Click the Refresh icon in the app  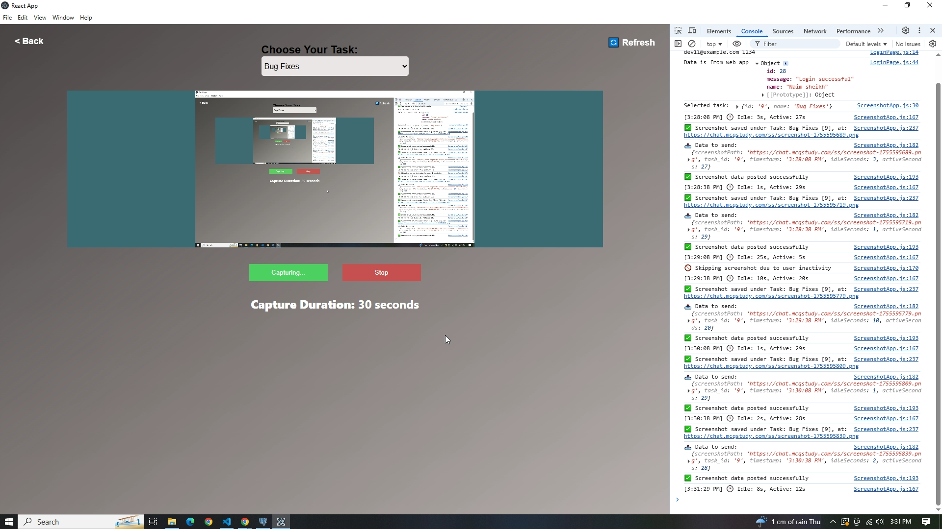click(x=613, y=43)
